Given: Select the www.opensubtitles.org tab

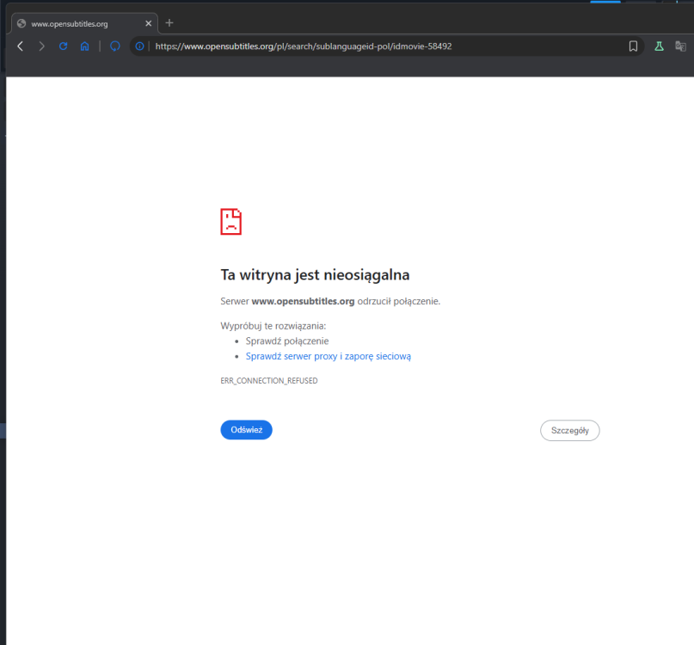Looking at the screenshot, I should coord(84,23).
